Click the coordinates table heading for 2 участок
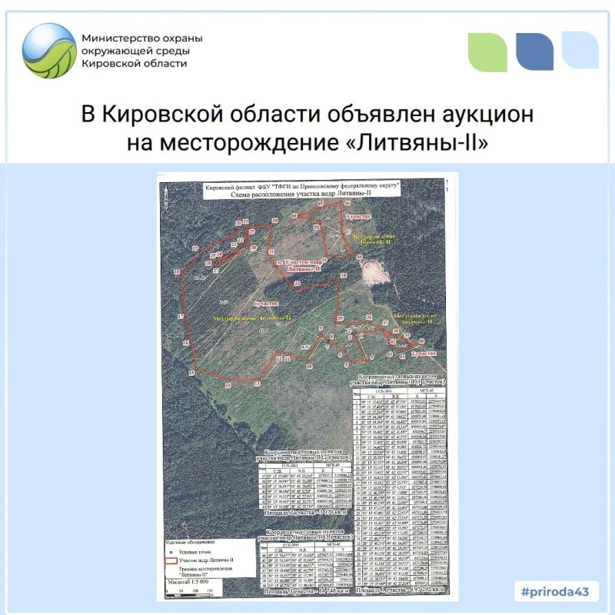Image resolution: width=615 pixels, height=615 pixels. [304, 454]
